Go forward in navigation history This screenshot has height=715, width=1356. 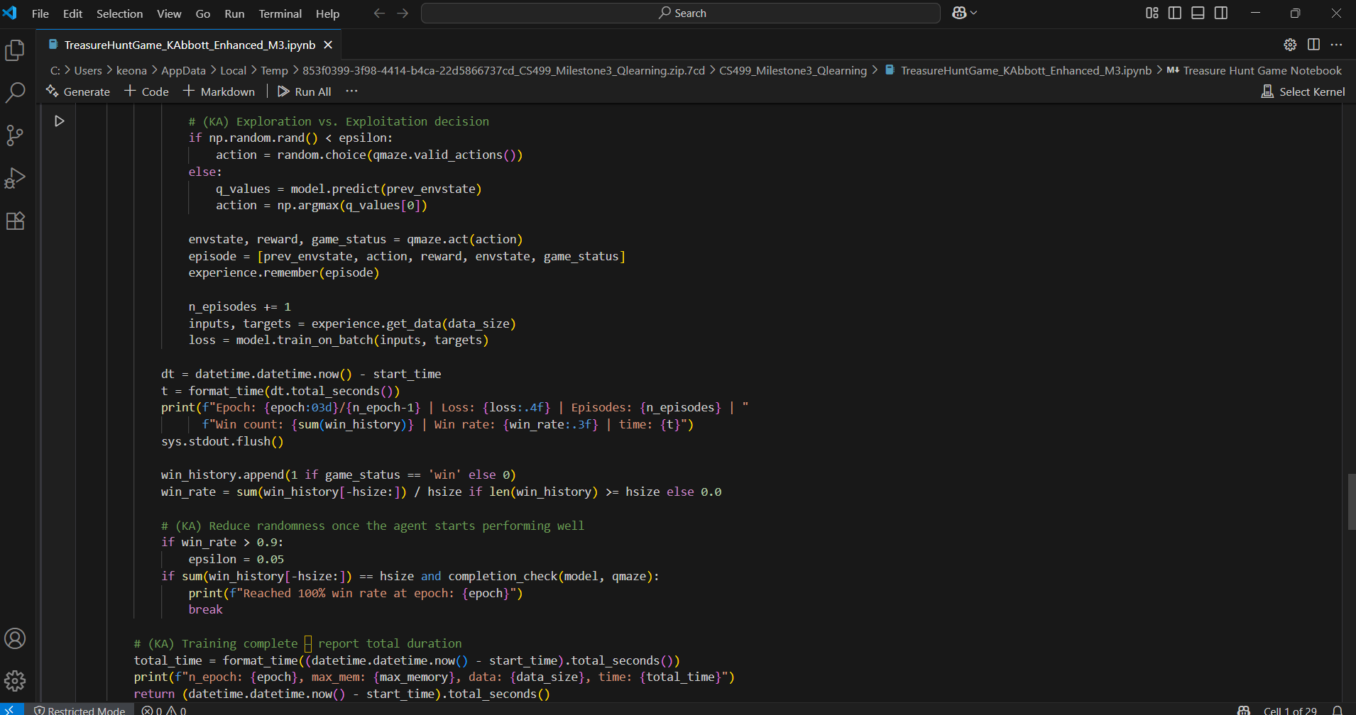pyautogui.click(x=403, y=13)
